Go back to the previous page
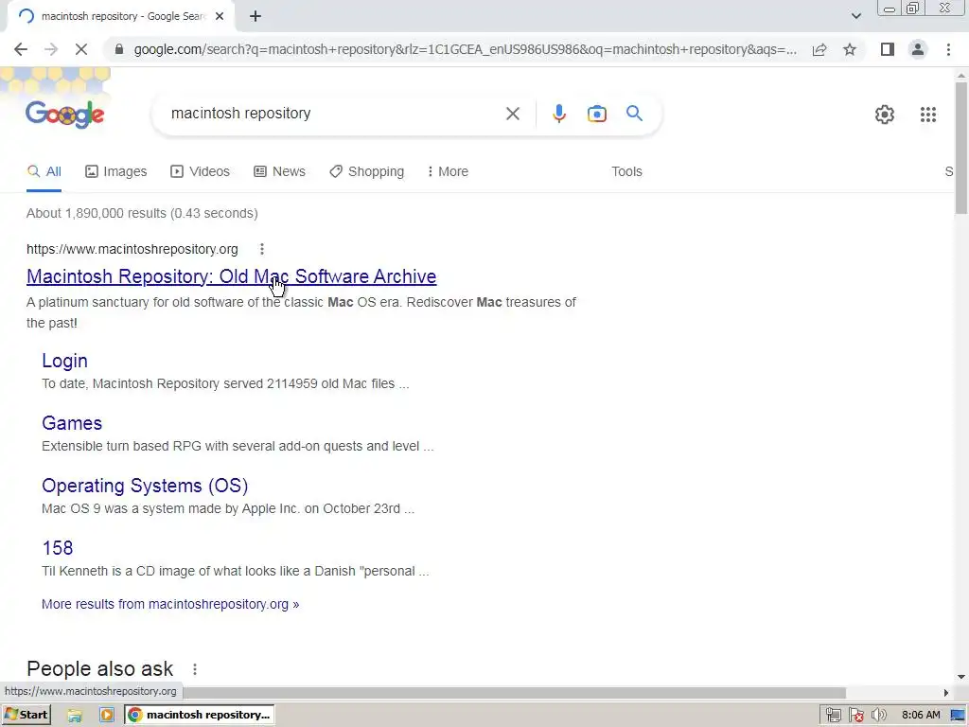This screenshot has width=969, height=727. coord(21,49)
